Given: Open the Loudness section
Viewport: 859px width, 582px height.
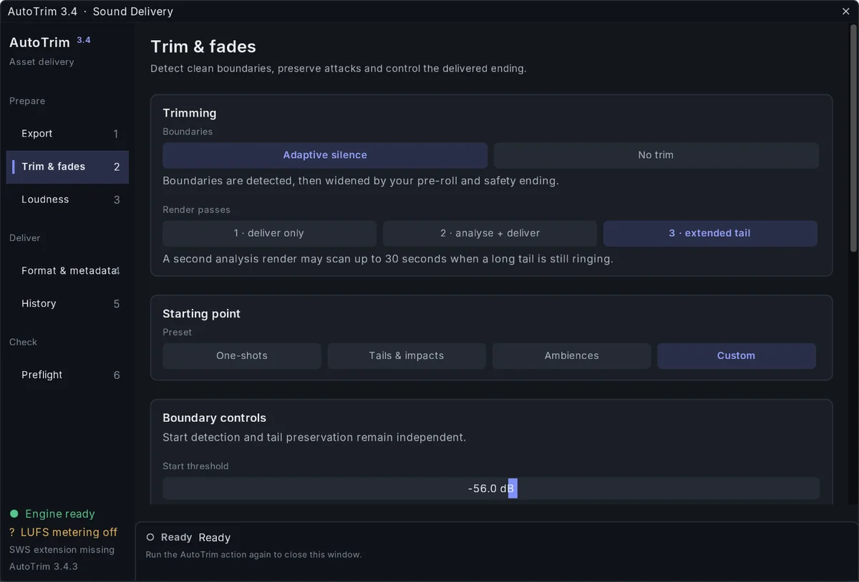Looking at the screenshot, I should [x=67, y=199].
